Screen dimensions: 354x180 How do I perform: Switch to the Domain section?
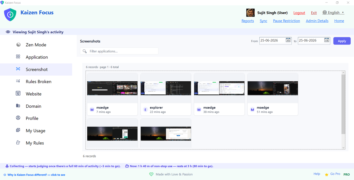[36, 106]
